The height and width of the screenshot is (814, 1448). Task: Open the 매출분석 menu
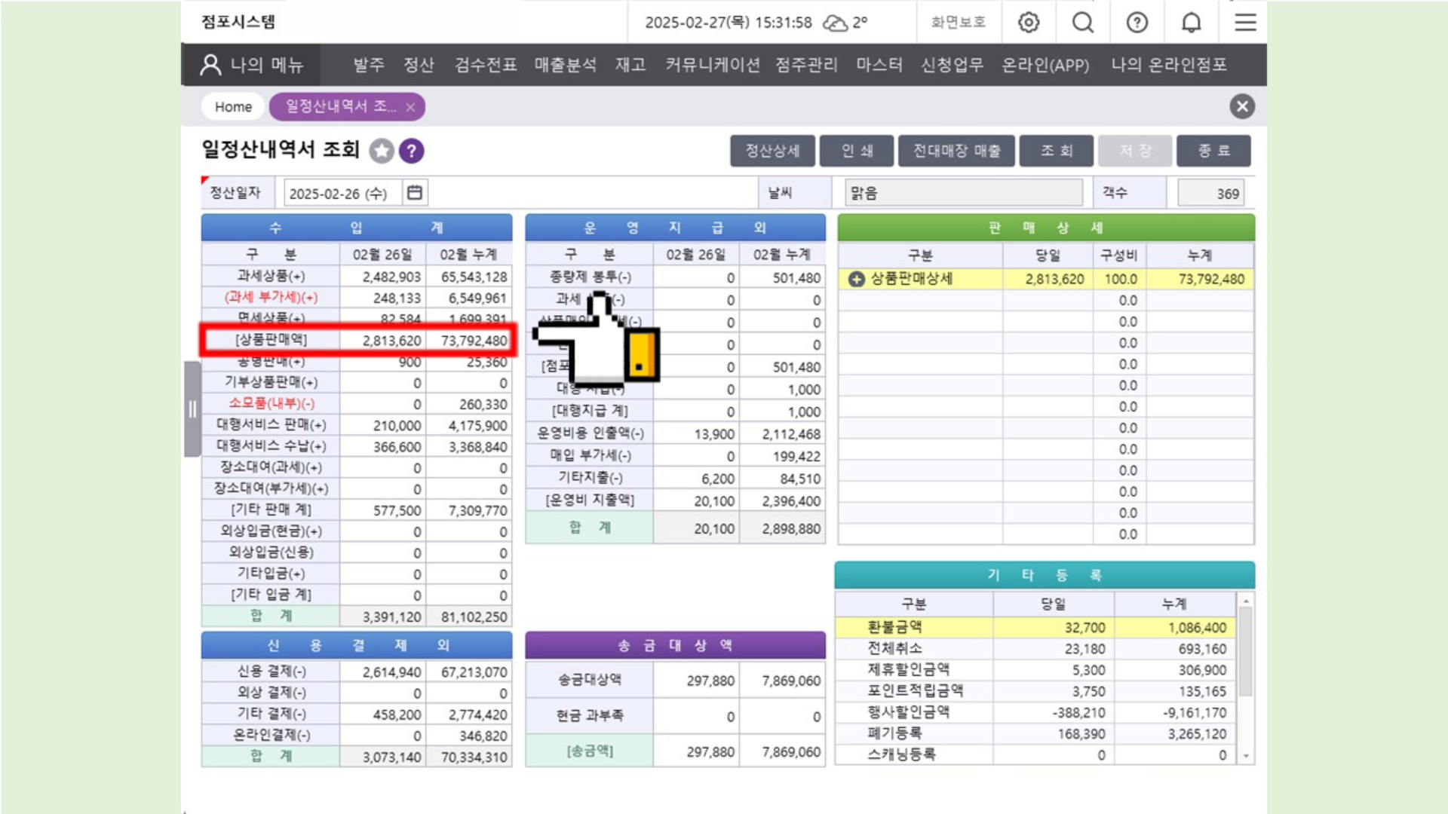coord(565,65)
